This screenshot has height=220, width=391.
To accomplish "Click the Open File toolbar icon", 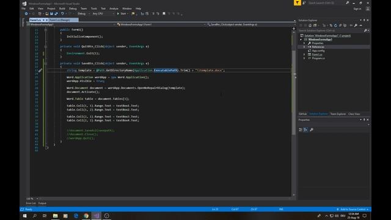I will coord(46,13).
